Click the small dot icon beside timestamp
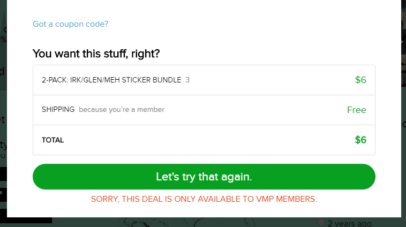The height and width of the screenshot is (227, 406). tap(321, 223)
